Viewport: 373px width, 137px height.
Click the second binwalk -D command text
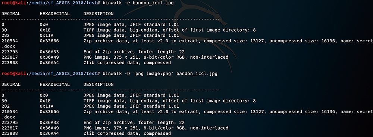pyautogui.click(x=160, y=74)
